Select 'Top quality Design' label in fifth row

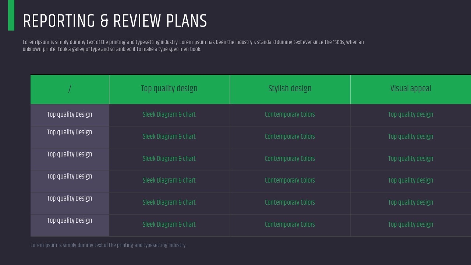[x=70, y=198]
